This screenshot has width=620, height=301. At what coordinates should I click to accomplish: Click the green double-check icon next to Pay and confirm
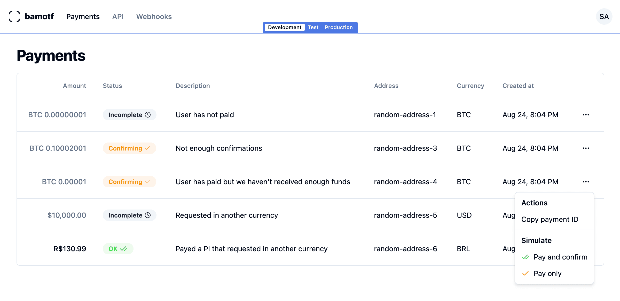[x=525, y=257]
